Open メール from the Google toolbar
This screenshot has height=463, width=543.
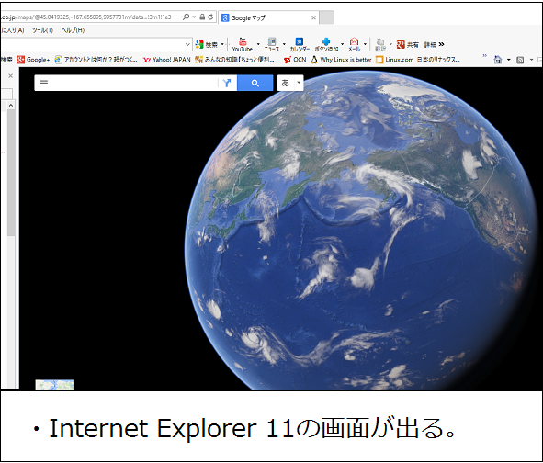(x=354, y=45)
